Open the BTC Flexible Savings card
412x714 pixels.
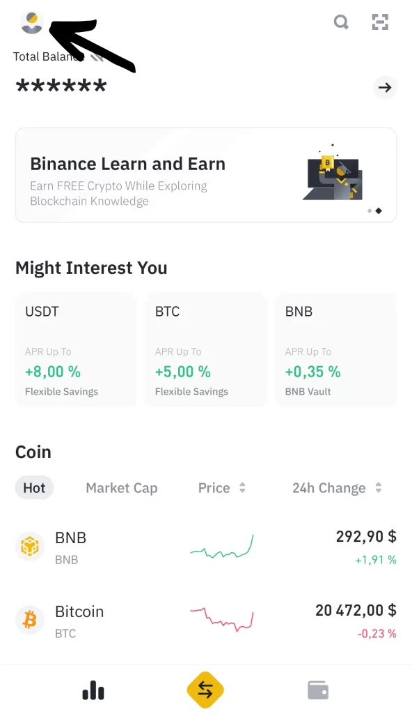click(x=206, y=350)
